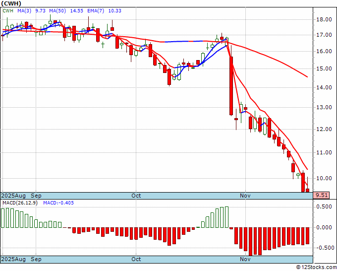
Task: Select the MA(50) indicator label
Action: [57, 10]
